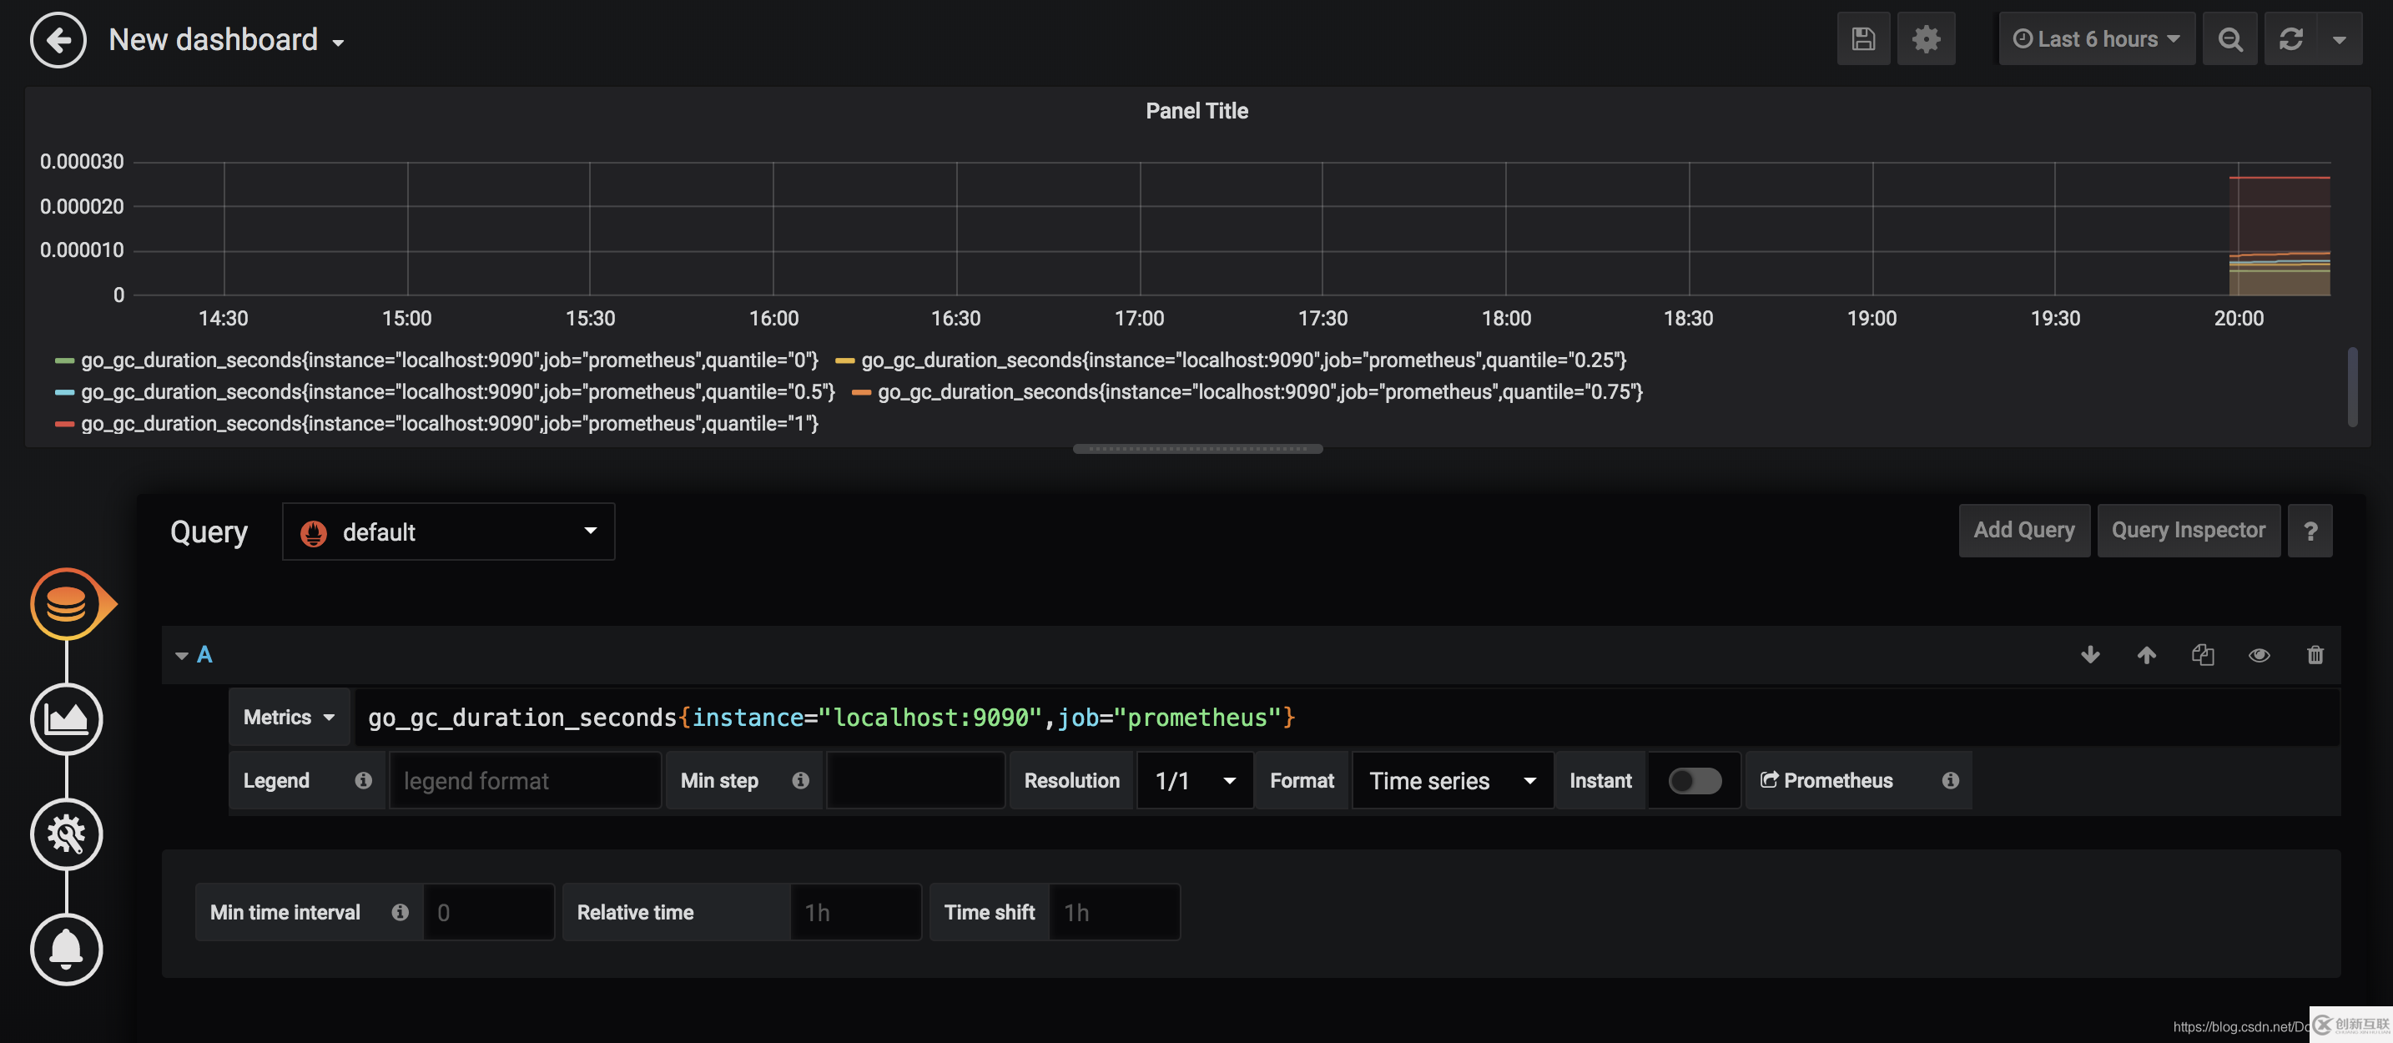This screenshot has width=2393, height=1043.
Task: Click the Add Query button
Action: point(2023,531)
